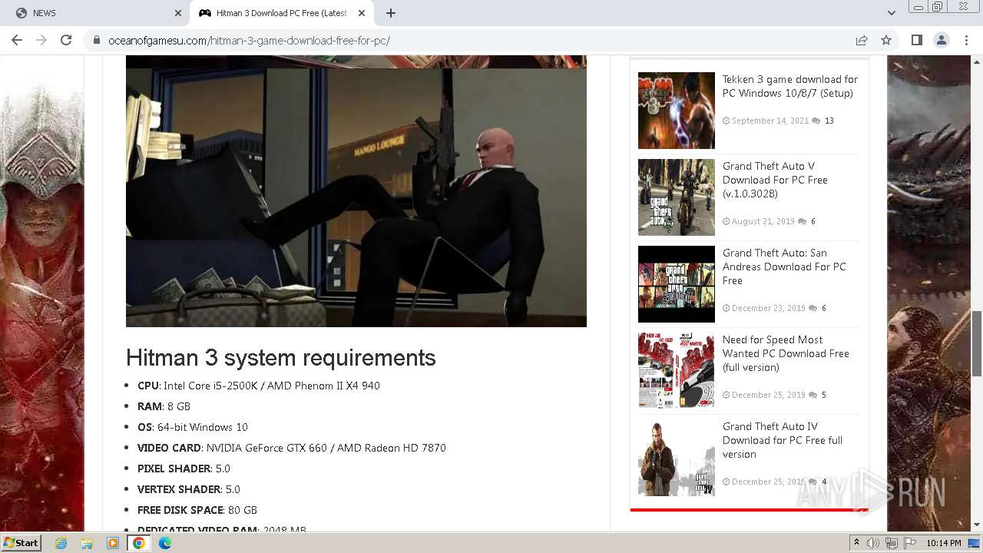Click the browser forward arrow
Viewport: 983px width, 553px height.
[41, 40]
